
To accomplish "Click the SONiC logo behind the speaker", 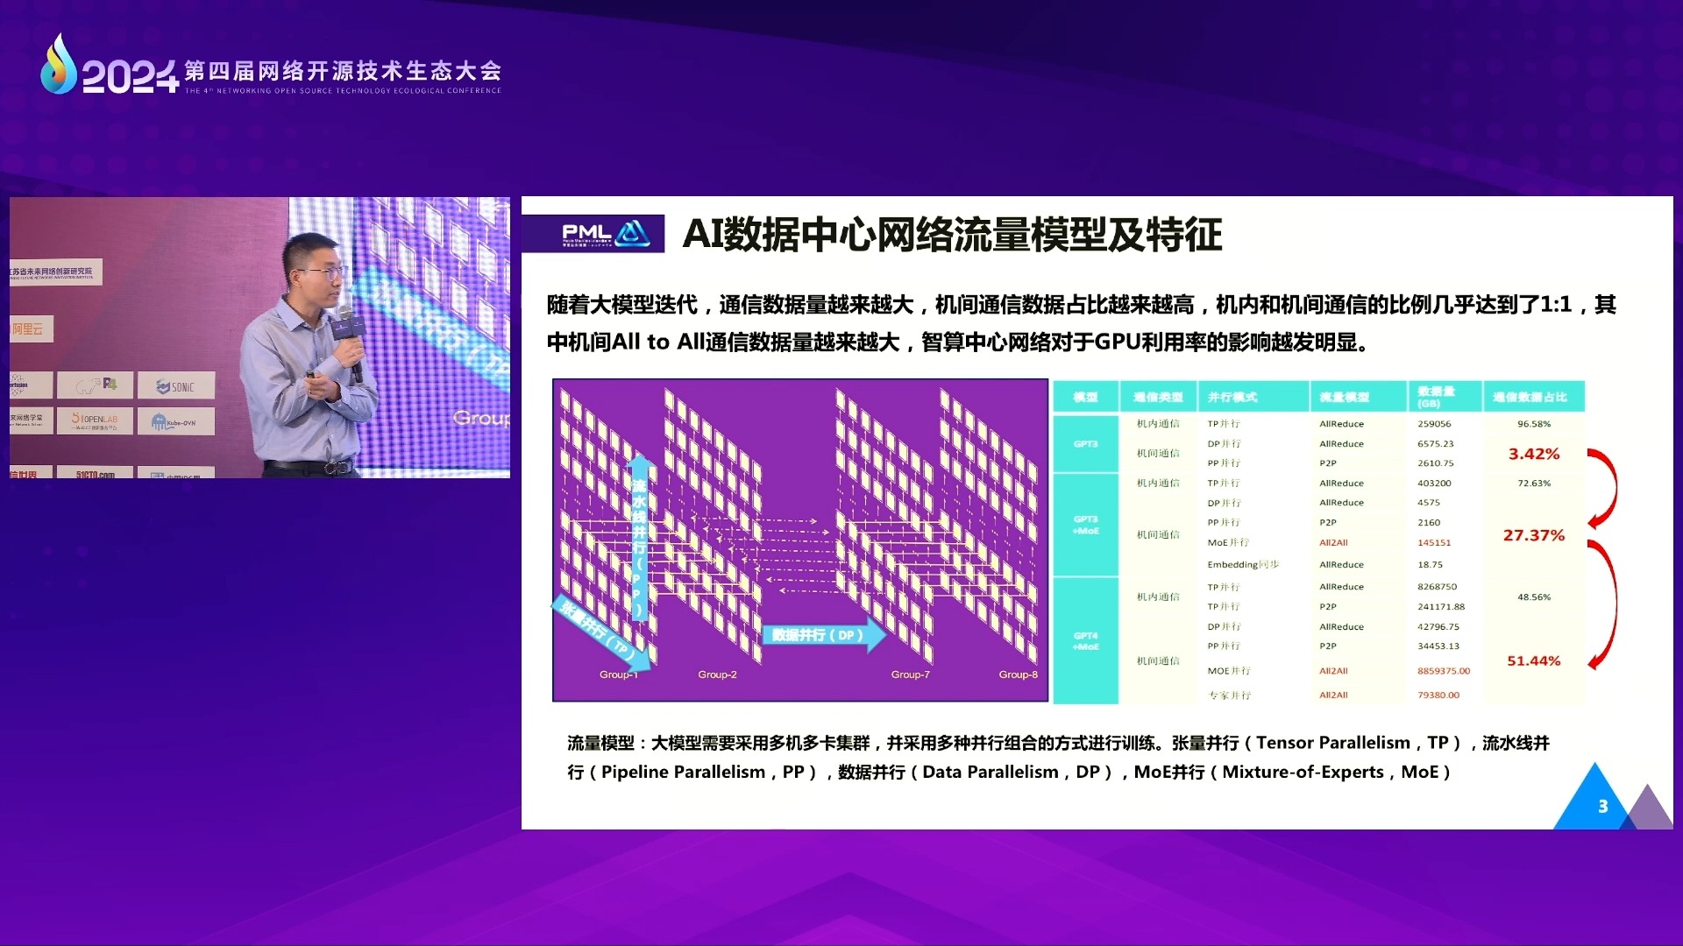I will [176, 385].
